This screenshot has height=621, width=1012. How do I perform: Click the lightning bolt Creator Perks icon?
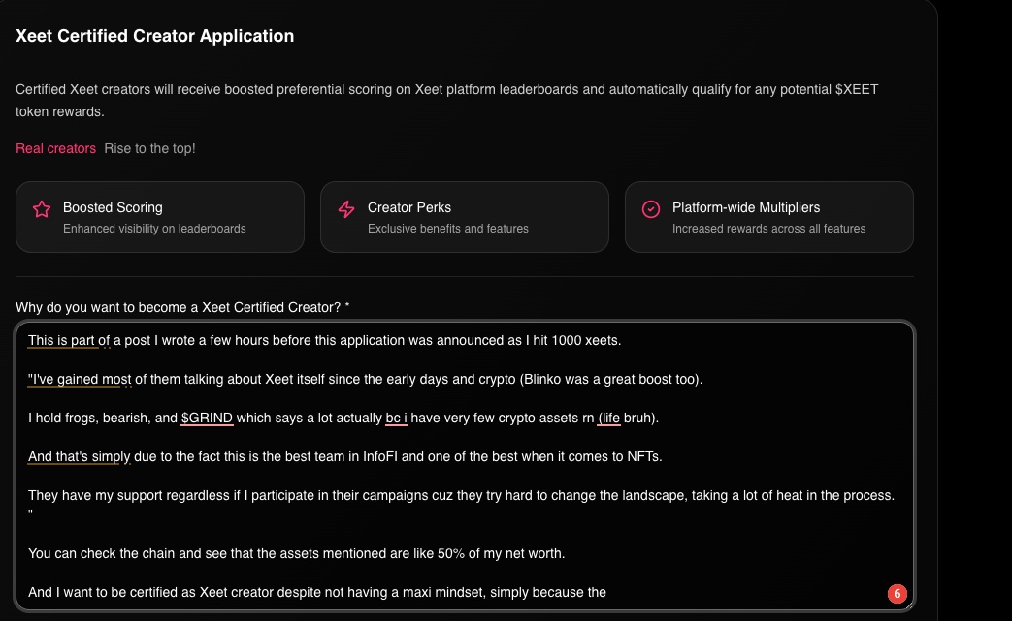346,209
